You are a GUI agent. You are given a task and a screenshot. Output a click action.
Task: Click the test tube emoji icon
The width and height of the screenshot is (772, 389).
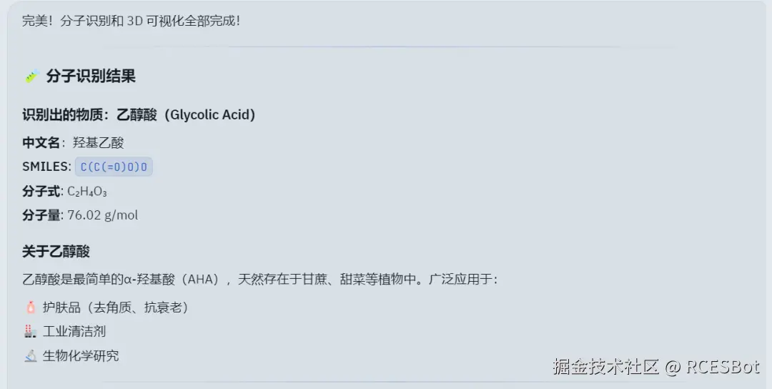click(32, 77)
